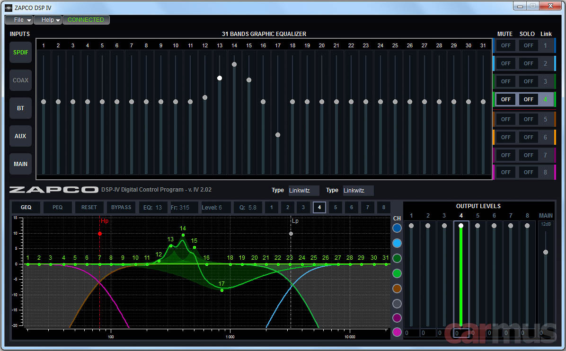Click the dark green channel 3 circle
This screenshot has height=351, width=566.
tap(397, 258)
